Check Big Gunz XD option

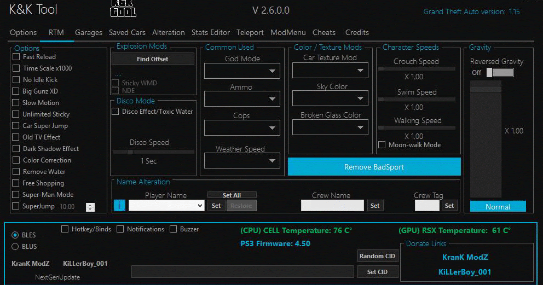[15, 91]
